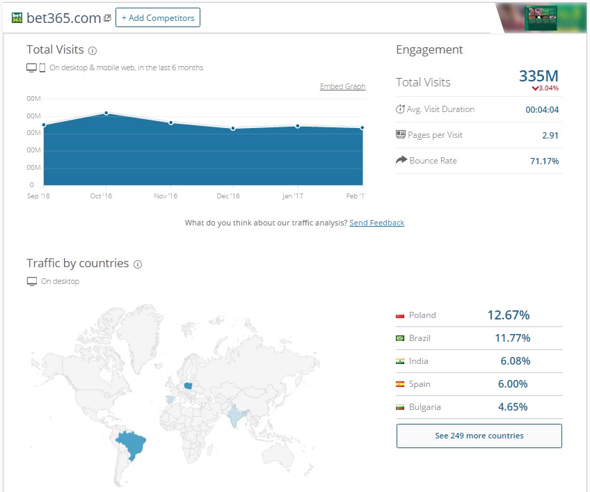
Task: Click Brazil's 11.77% share value
Action: 513,338
